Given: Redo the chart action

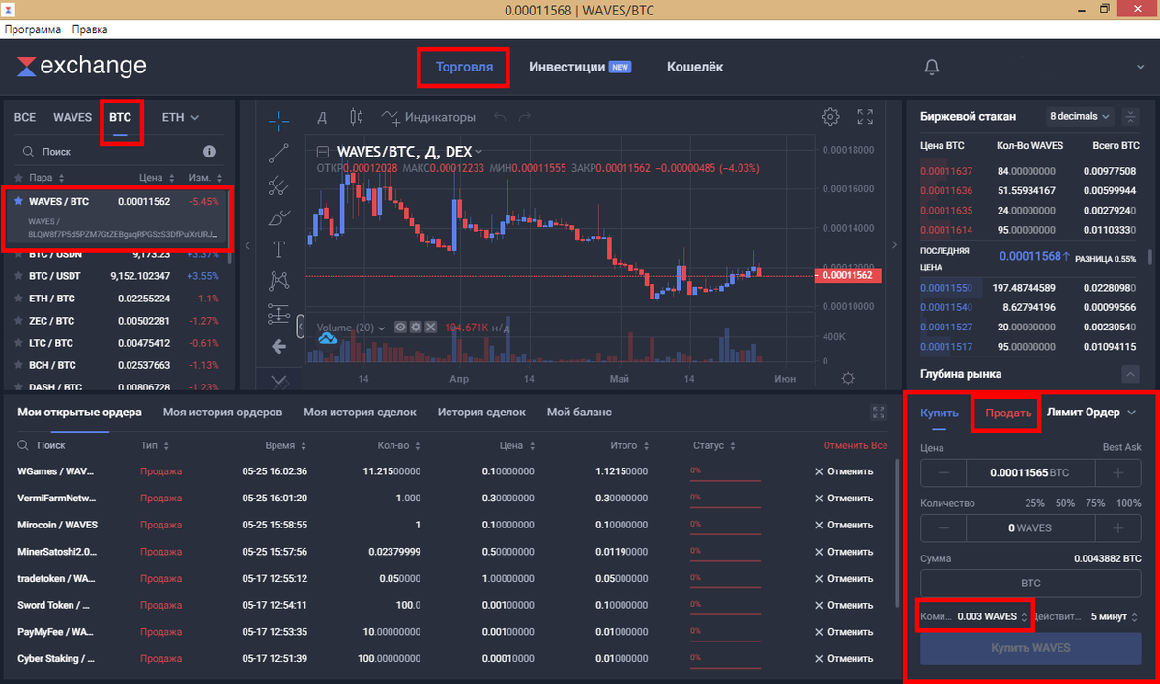Looking at the screenshot, I should coord(525,117).
